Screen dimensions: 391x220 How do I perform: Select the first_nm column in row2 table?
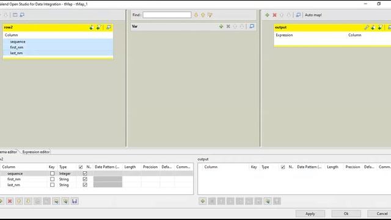click(58, 48)
